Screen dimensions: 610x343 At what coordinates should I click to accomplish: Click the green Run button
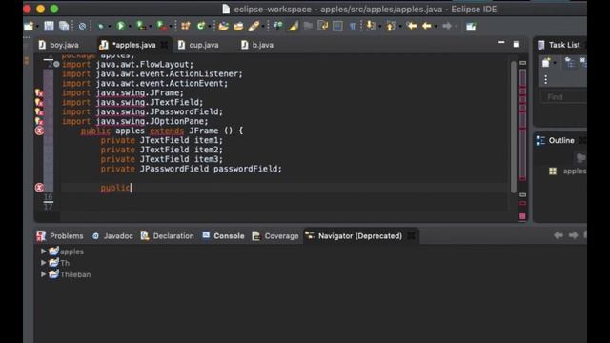coord(121,26)
